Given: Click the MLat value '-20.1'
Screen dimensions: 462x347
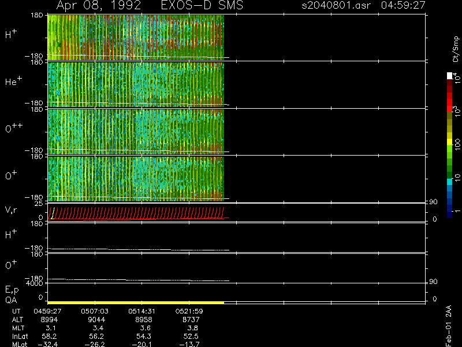Looking at the screenshot, I should pos(142,344).
